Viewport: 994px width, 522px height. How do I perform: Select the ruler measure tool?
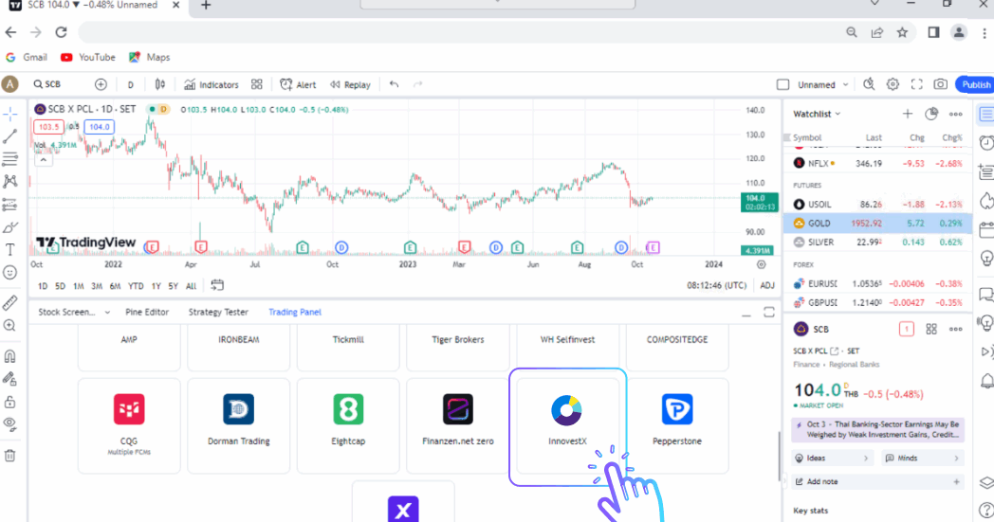(10, 303)
